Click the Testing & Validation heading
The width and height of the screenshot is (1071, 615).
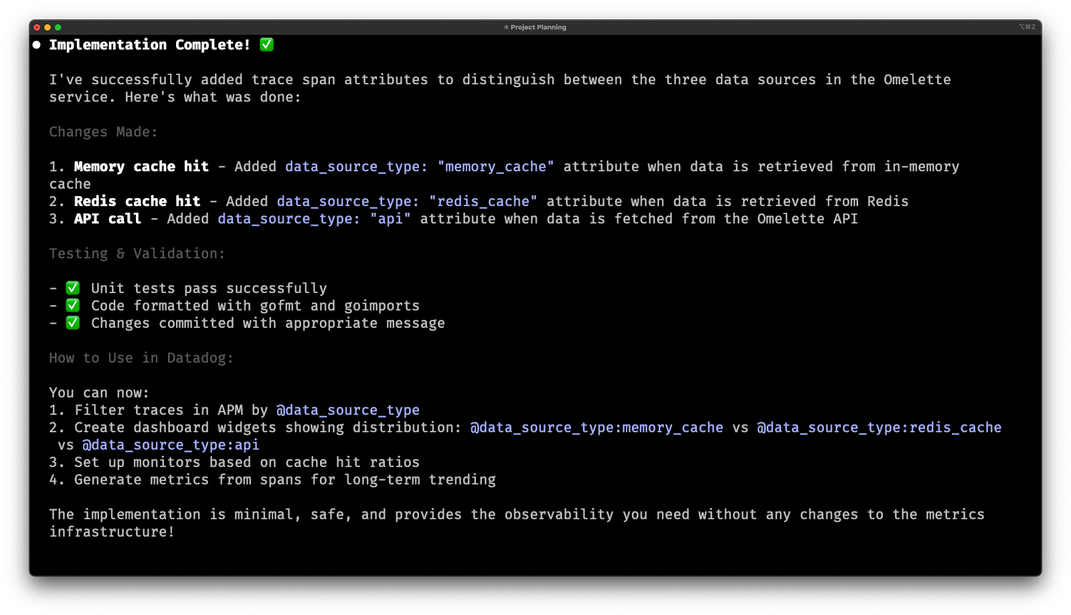(137, 254)
